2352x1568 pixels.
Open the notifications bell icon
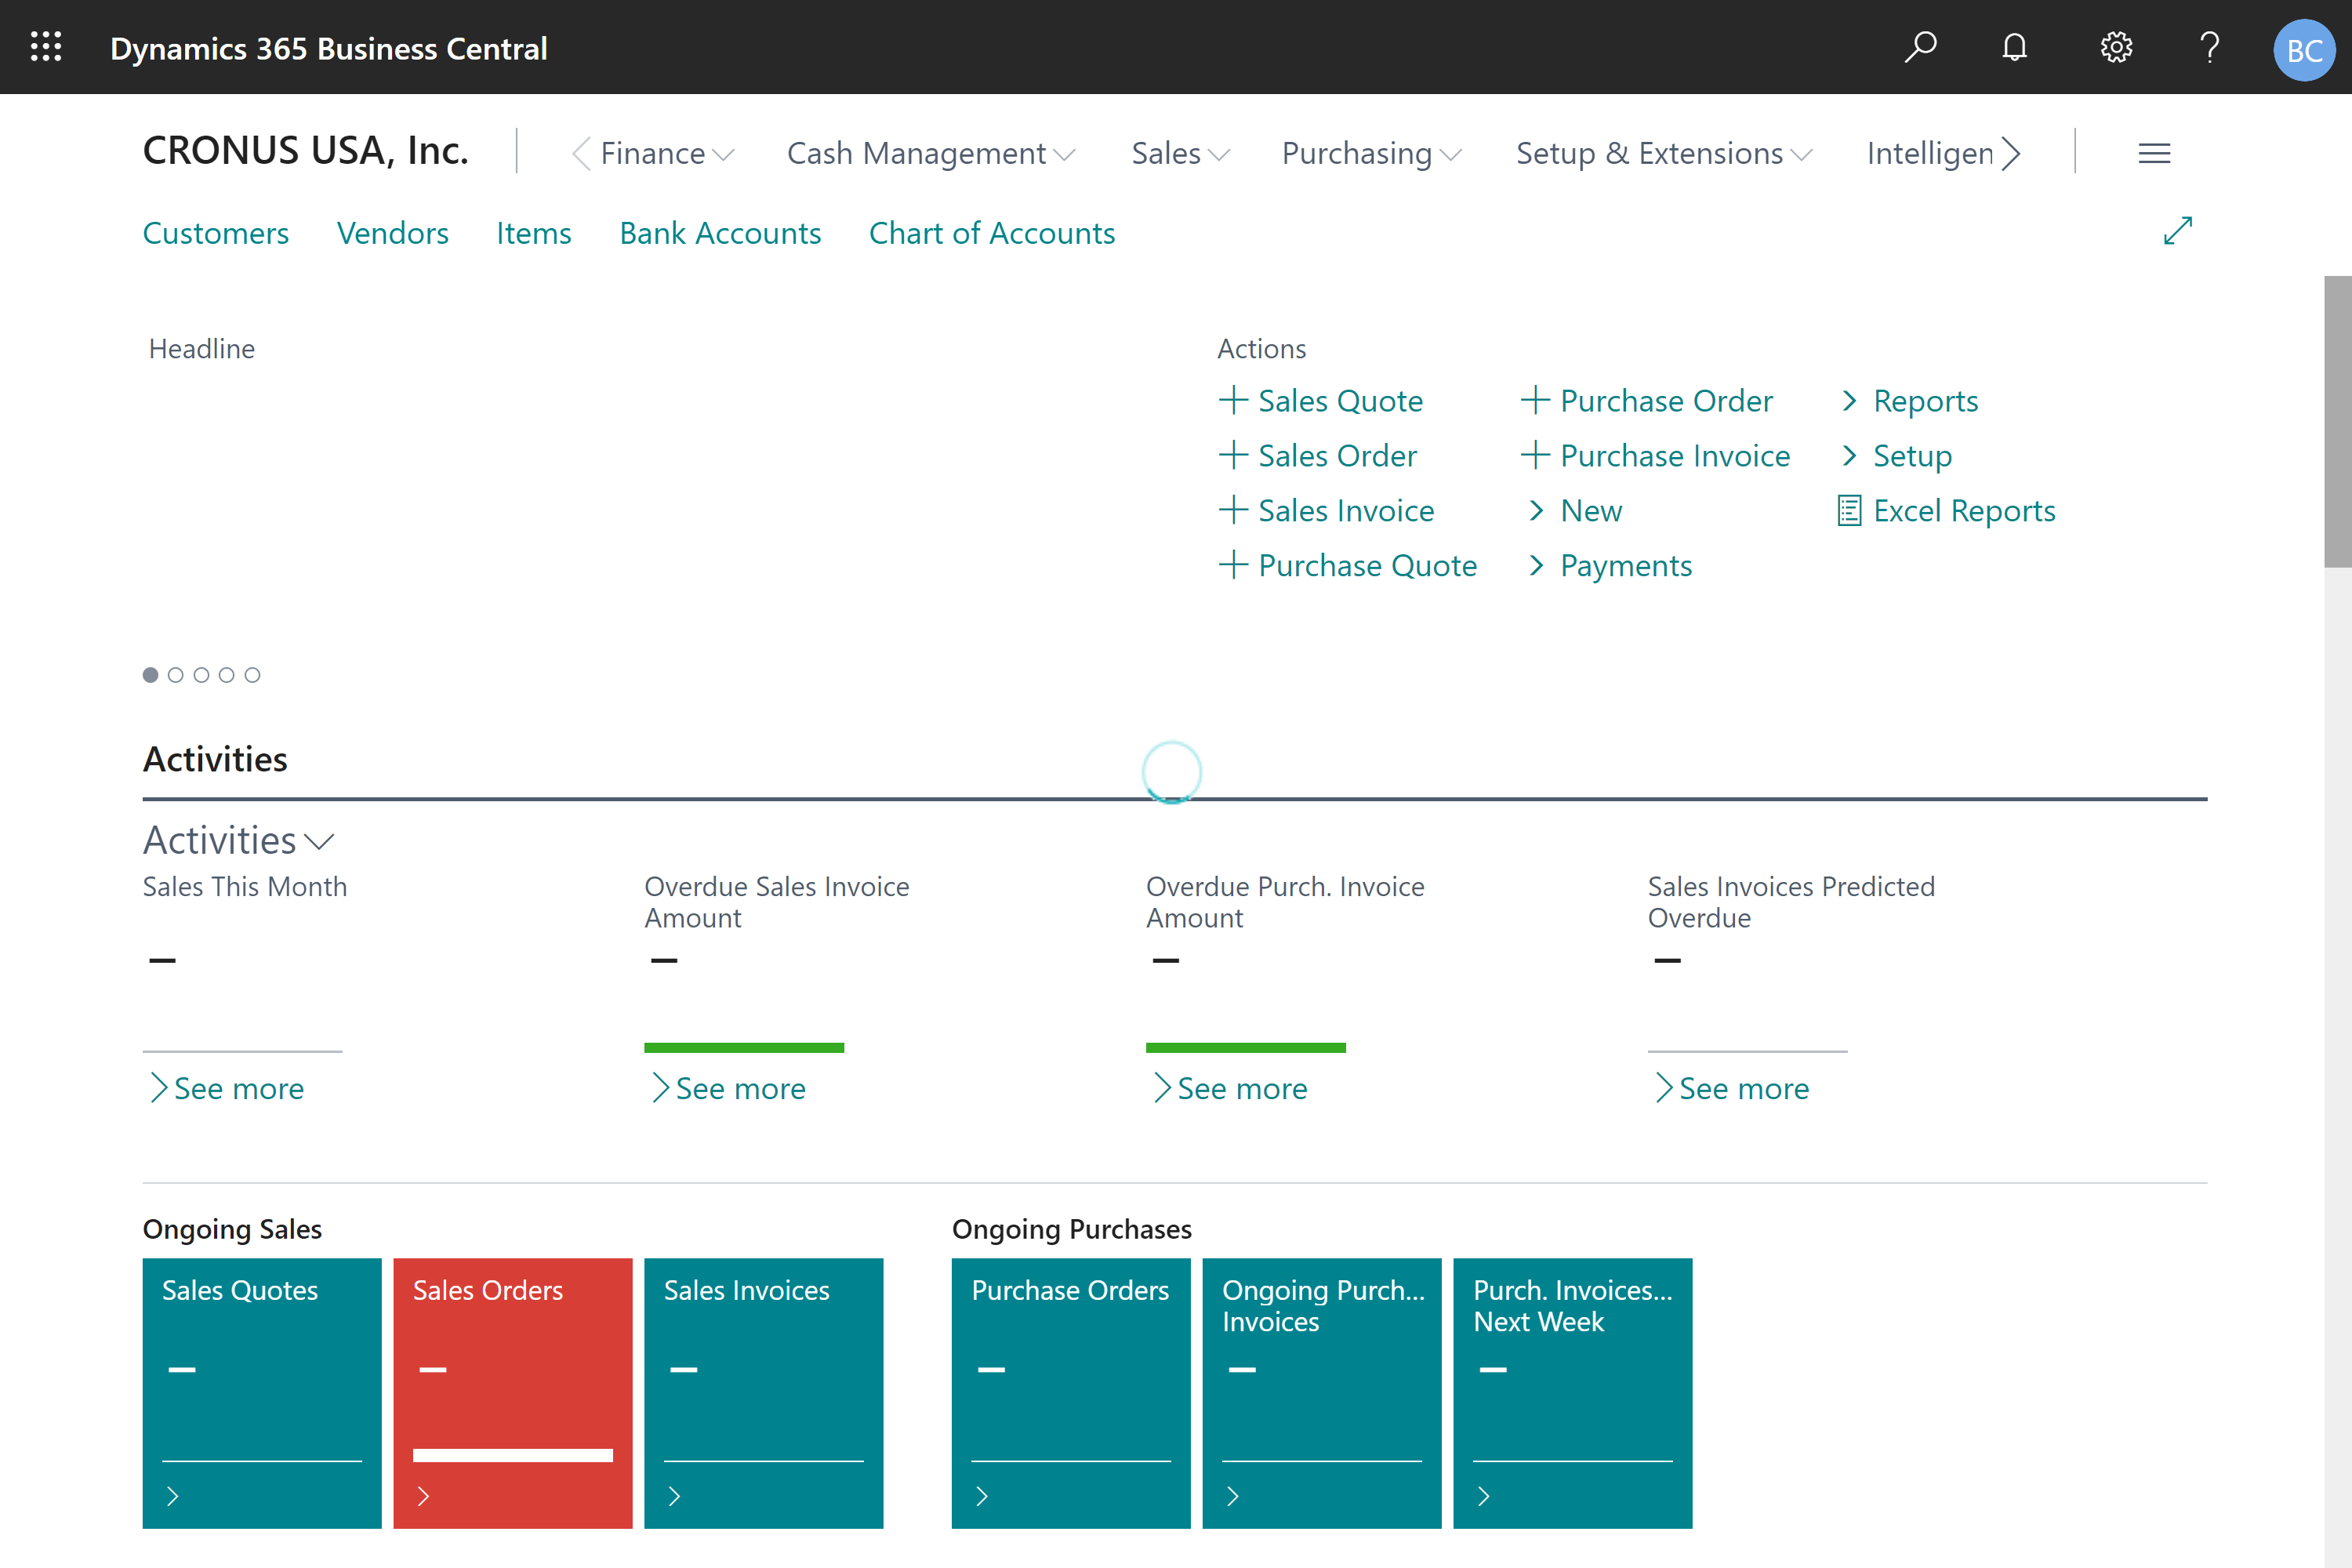[2015, 47]
